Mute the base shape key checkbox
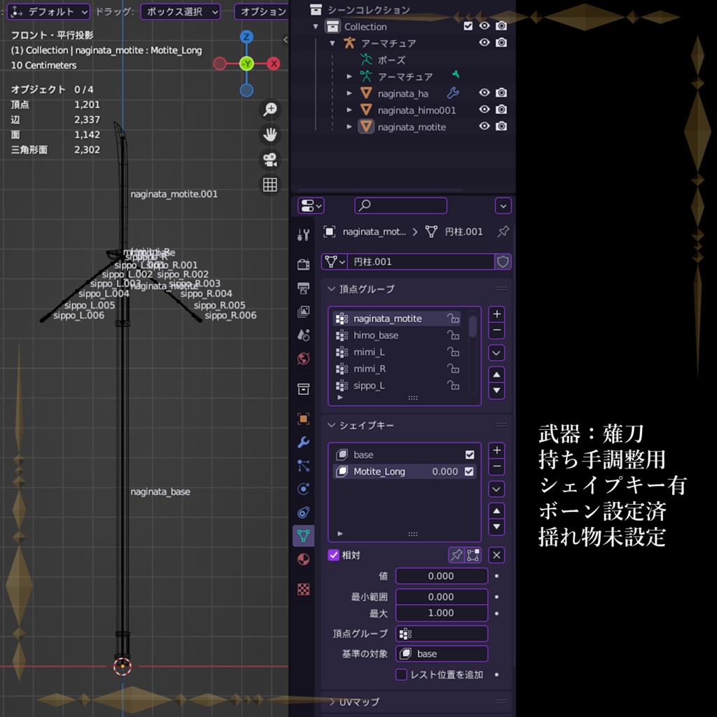717x717 pixels. point(470,455)
